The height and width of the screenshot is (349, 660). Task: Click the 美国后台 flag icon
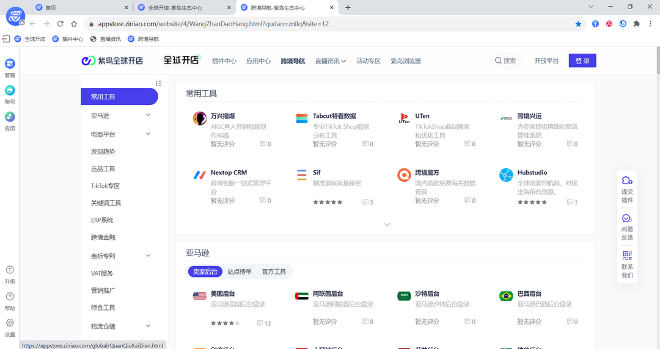point(199,296)
